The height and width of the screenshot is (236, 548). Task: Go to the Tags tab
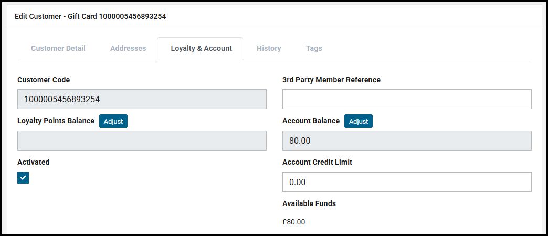point(314,49)
